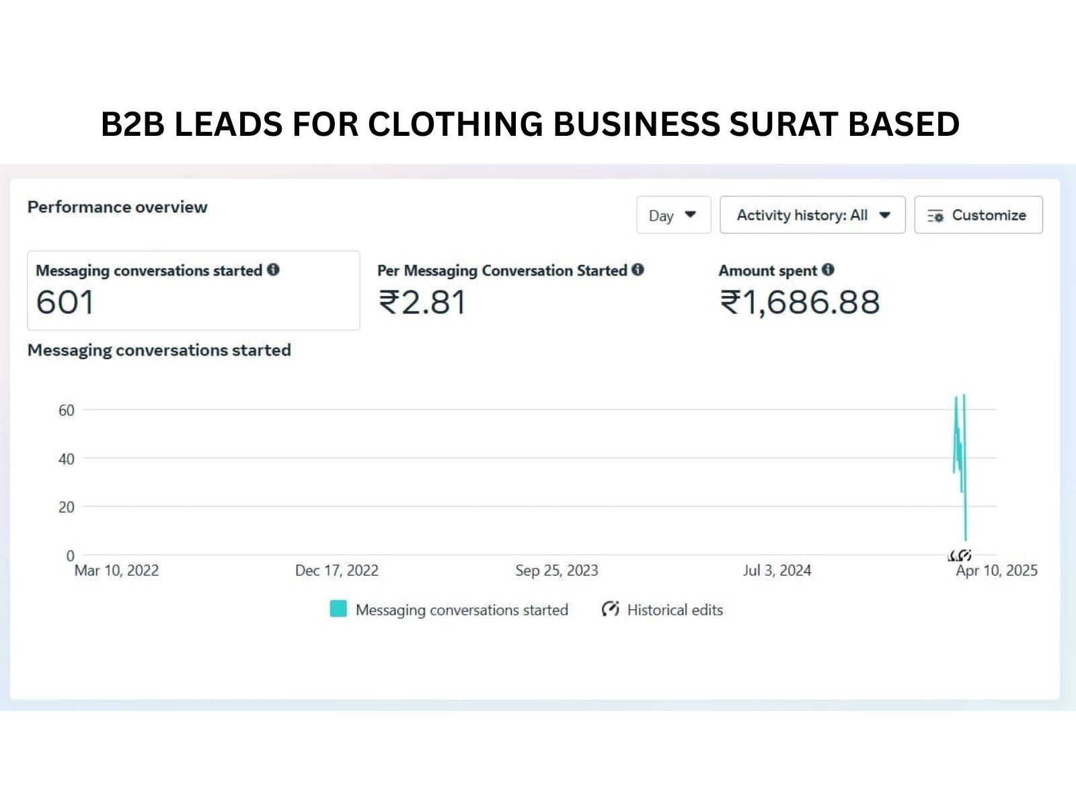Click info icon beside Messaging conversations started

click(273, 270)
